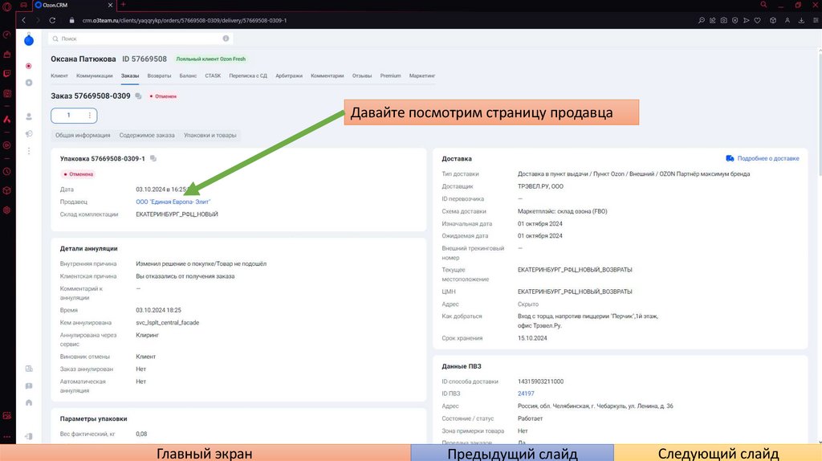The image size is (822, 461).
Task: Click the account person icon in browser toolbar
Action: [x=787, y=20]
